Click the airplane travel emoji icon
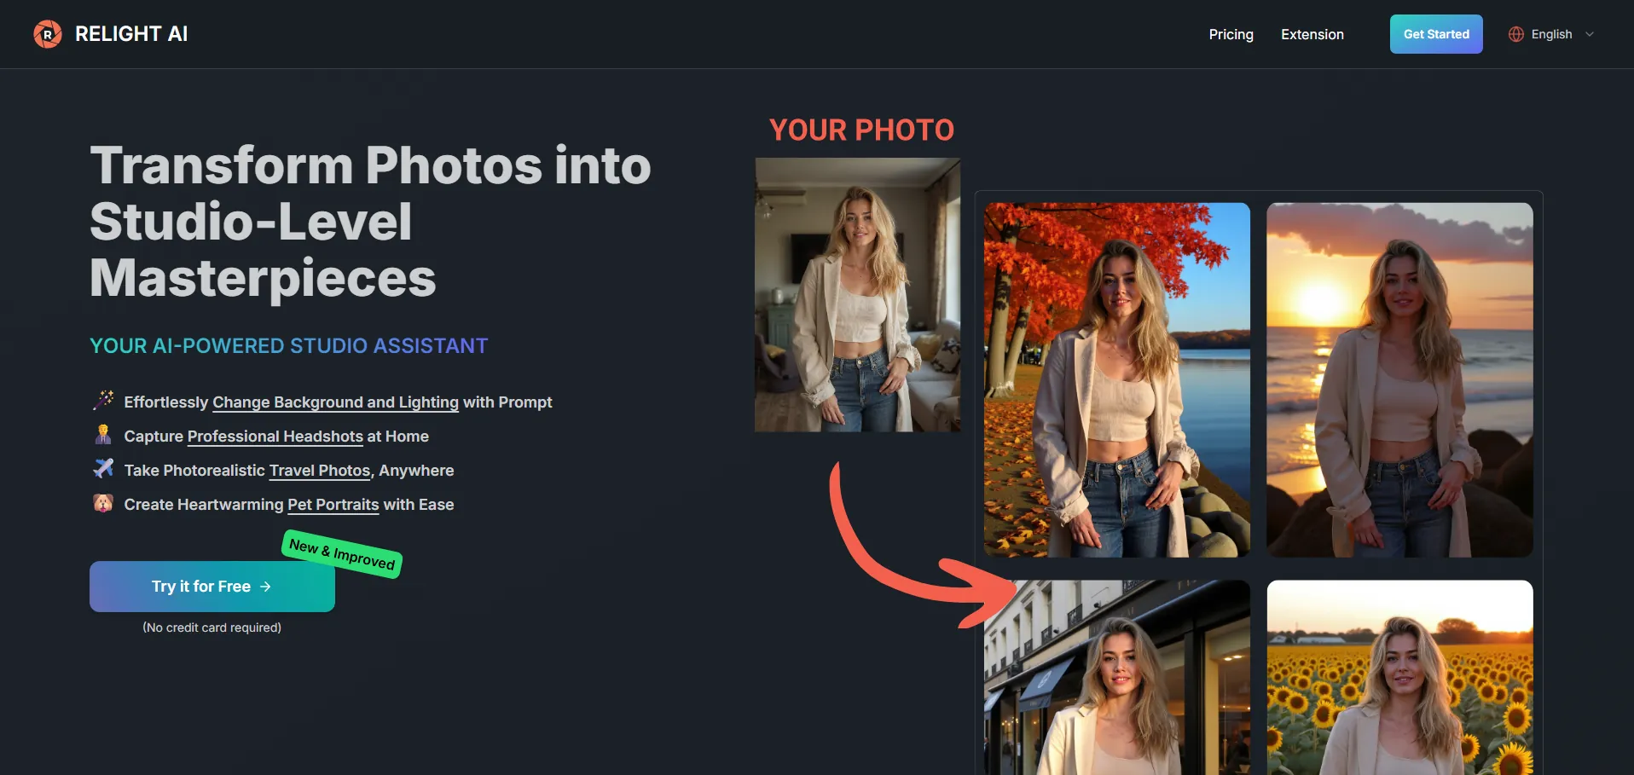1634x775 pixels. click(x=103, y=469)
